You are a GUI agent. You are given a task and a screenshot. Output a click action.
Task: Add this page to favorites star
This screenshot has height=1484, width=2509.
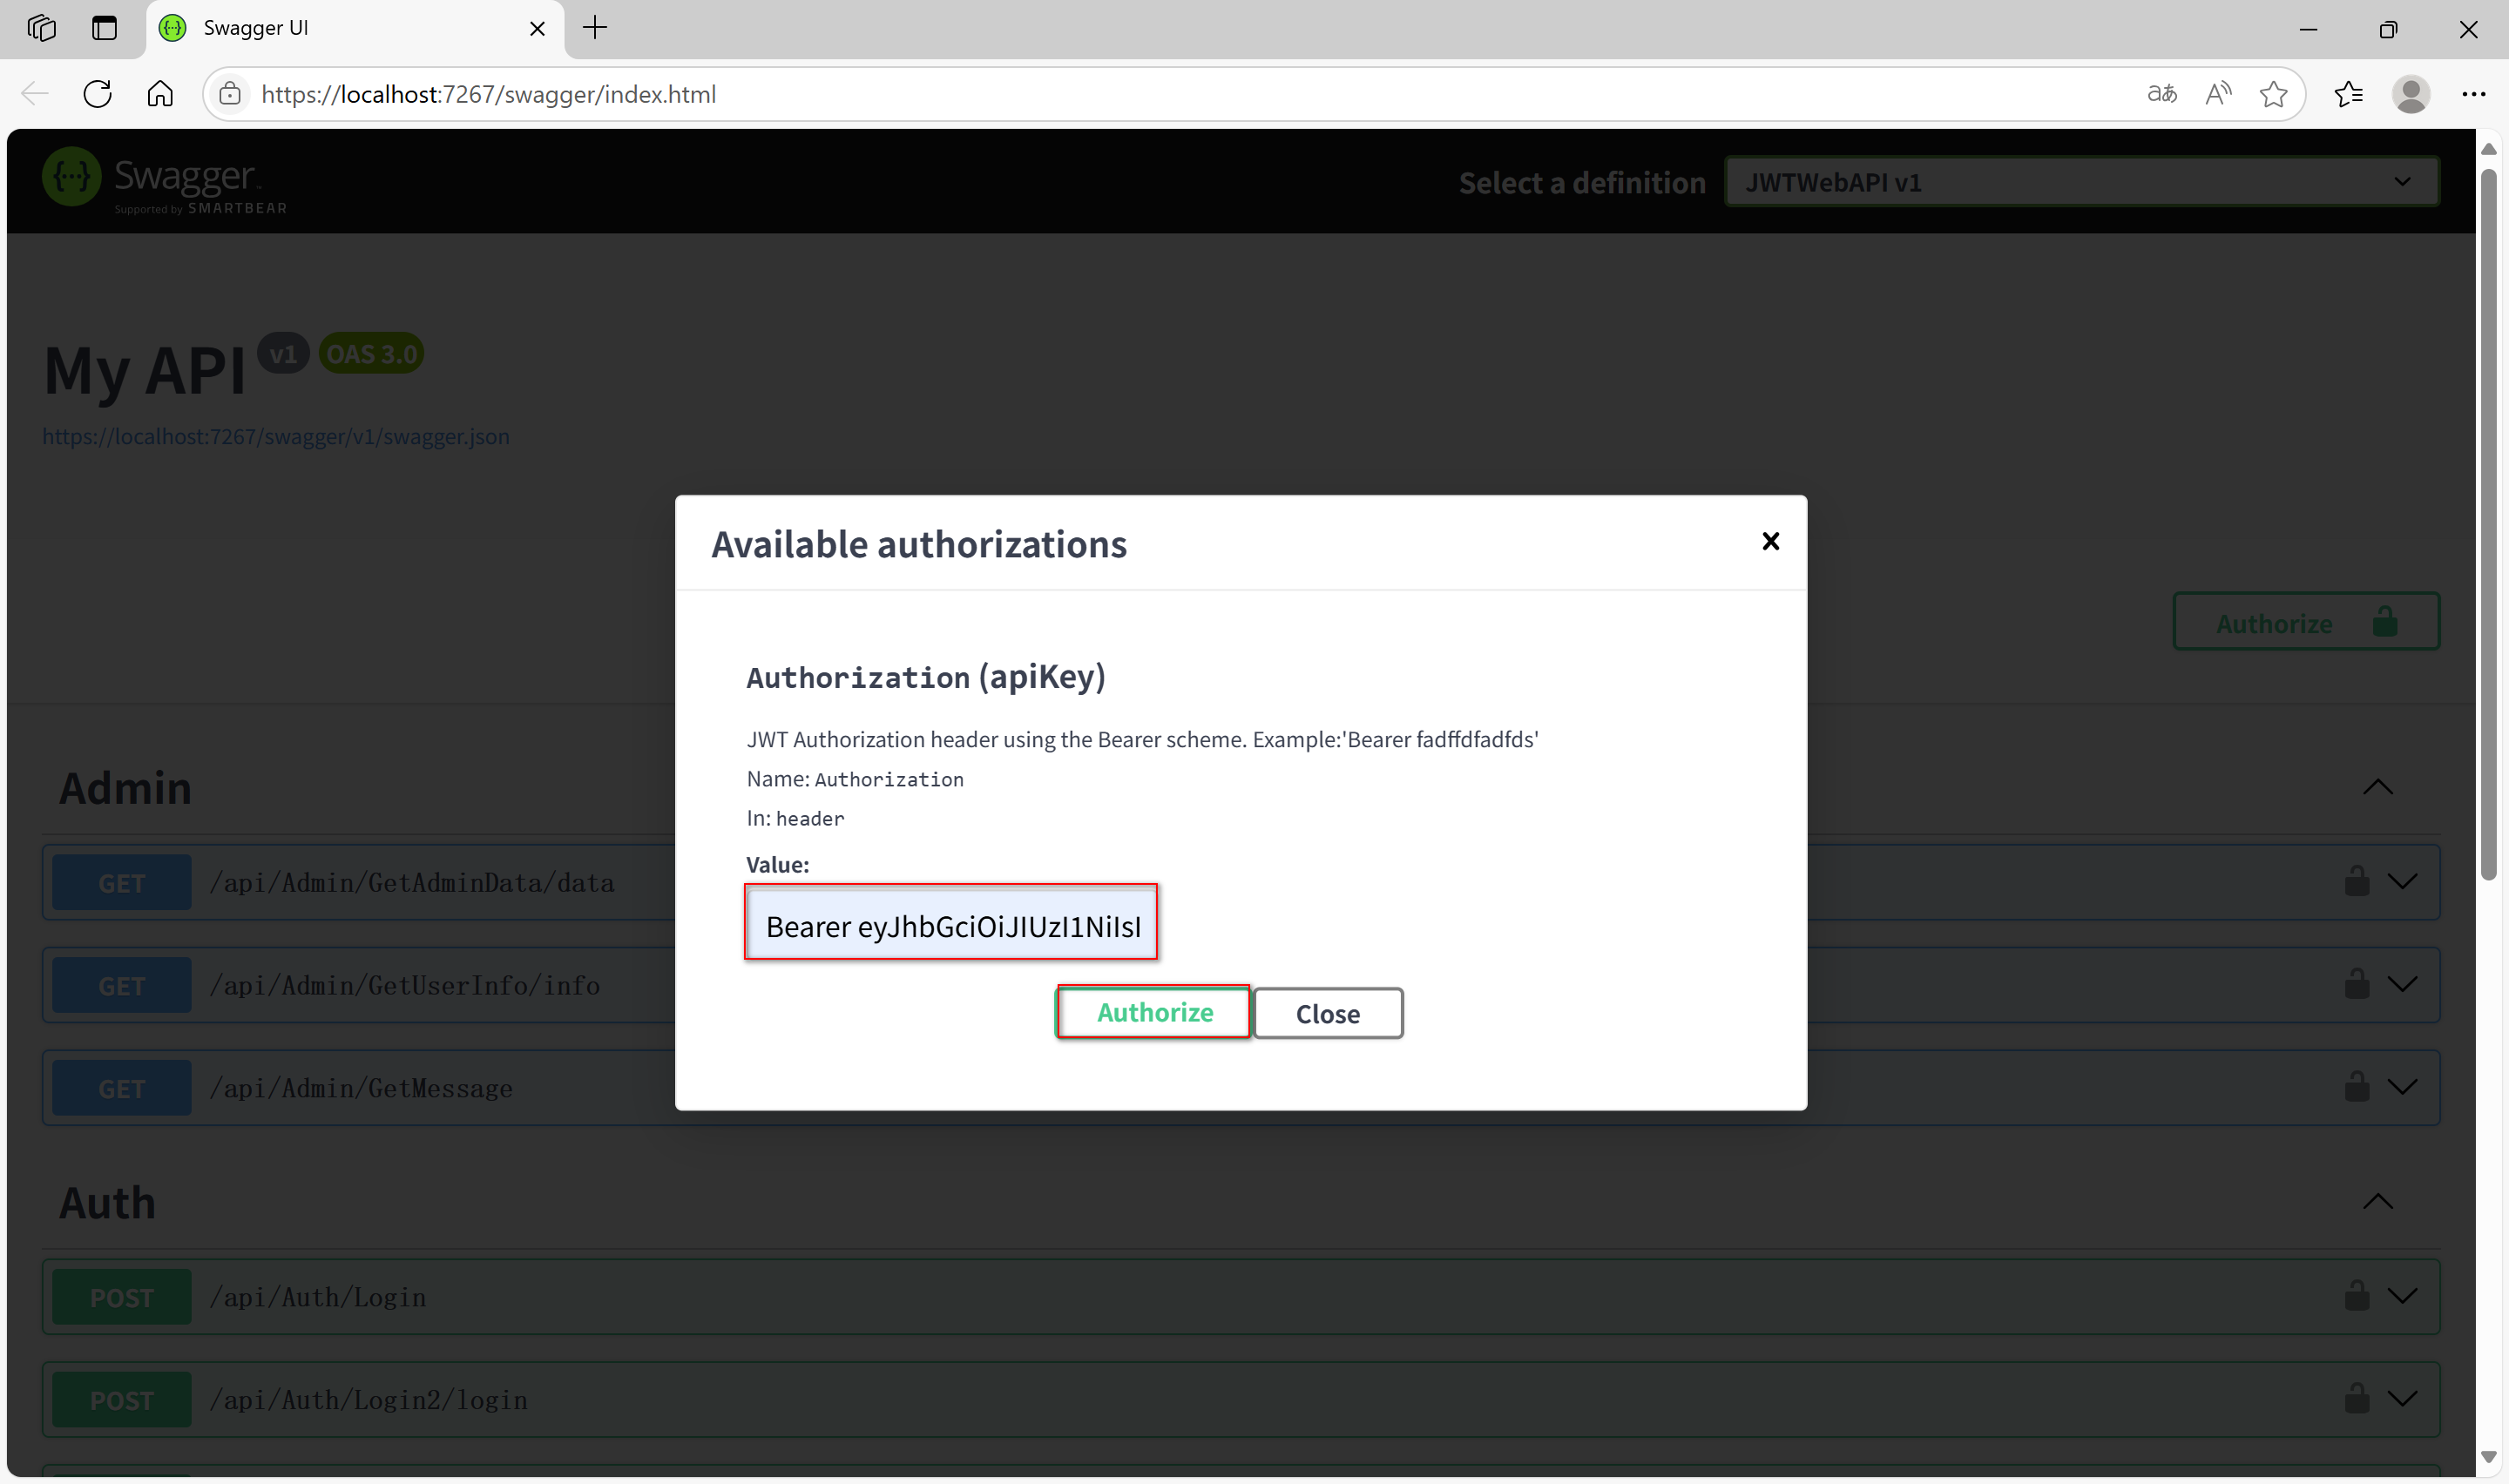click(x=2273, y=94)
